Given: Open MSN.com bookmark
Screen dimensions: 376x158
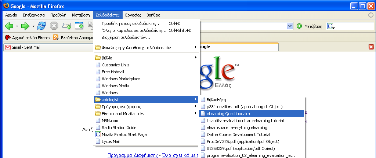Looking at the screenshot, I should tap(147, 120).
